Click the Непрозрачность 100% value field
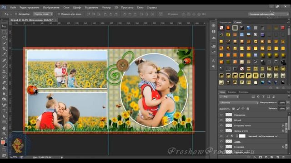The width and height of the screenshot is (291, 163). (282, 103)
